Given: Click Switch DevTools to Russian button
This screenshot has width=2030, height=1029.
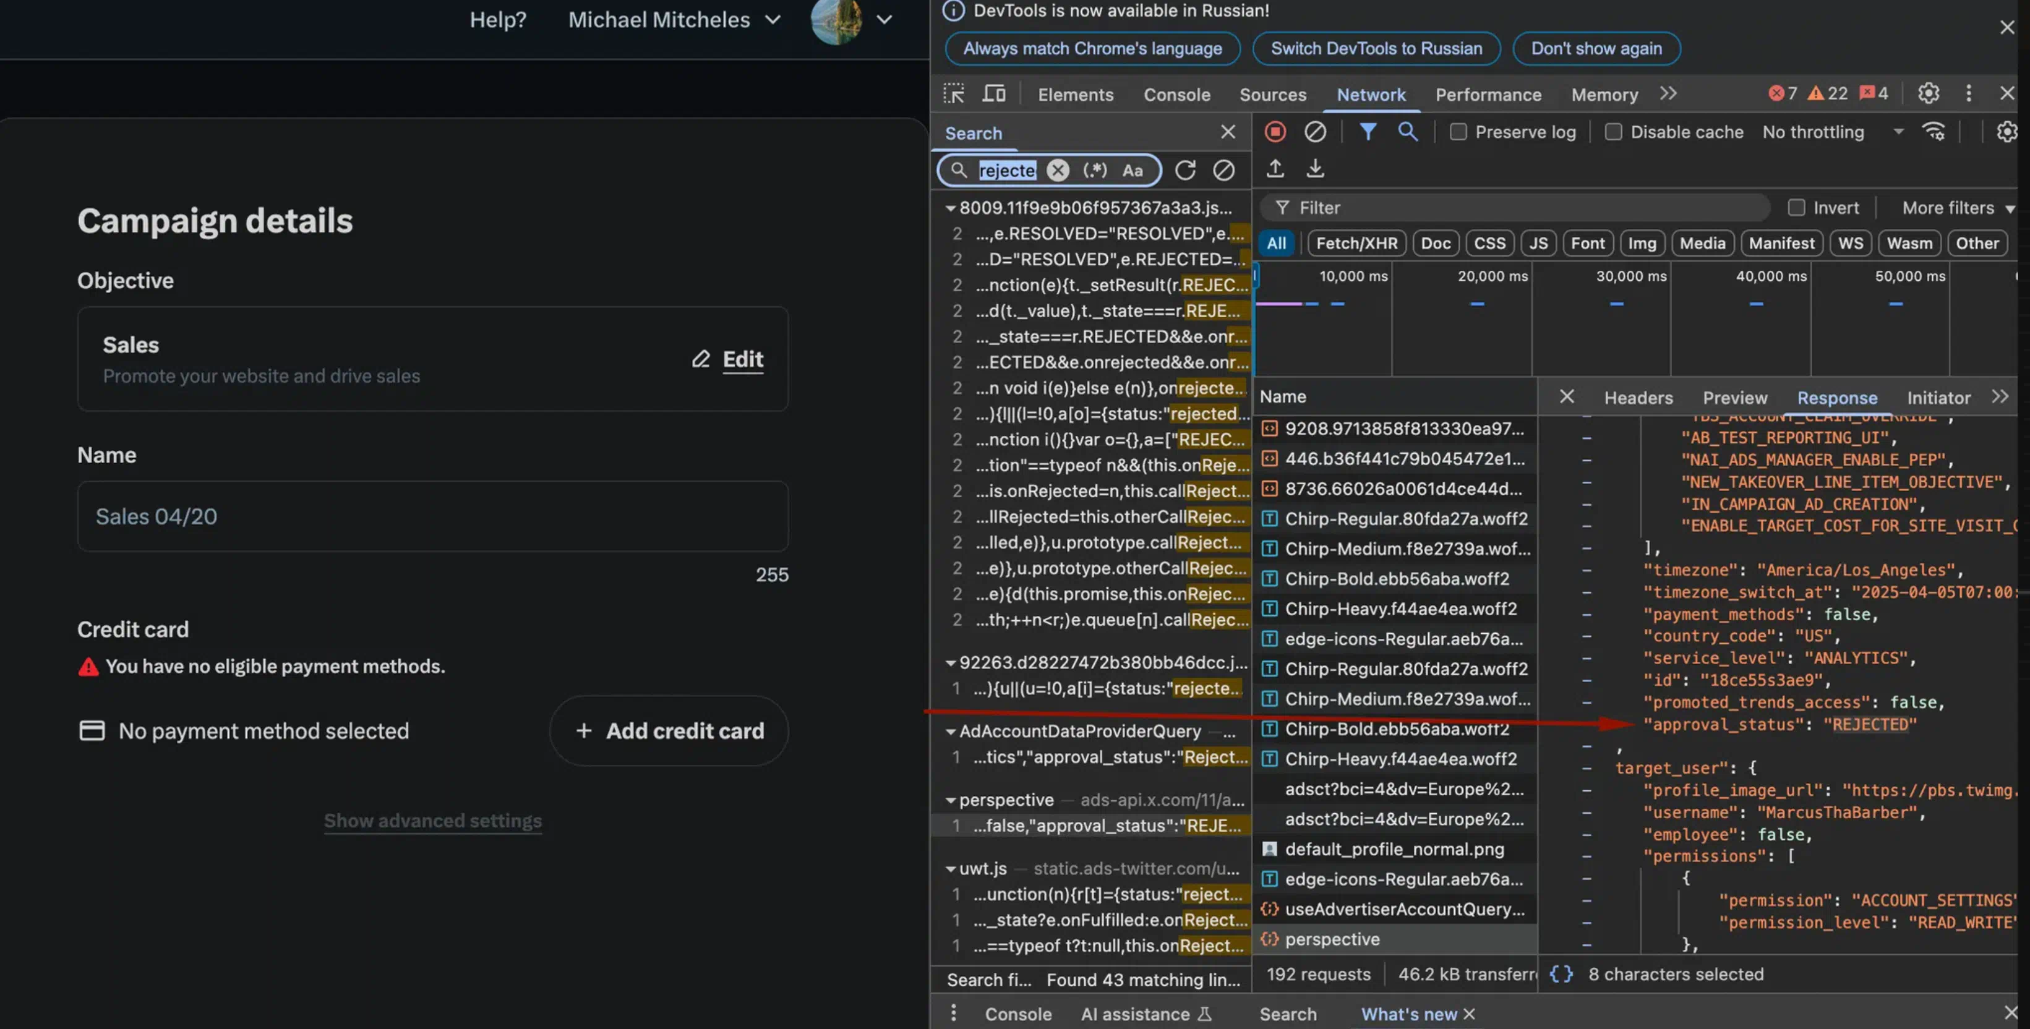Looking at the screenshot, I should (1376, 48).
